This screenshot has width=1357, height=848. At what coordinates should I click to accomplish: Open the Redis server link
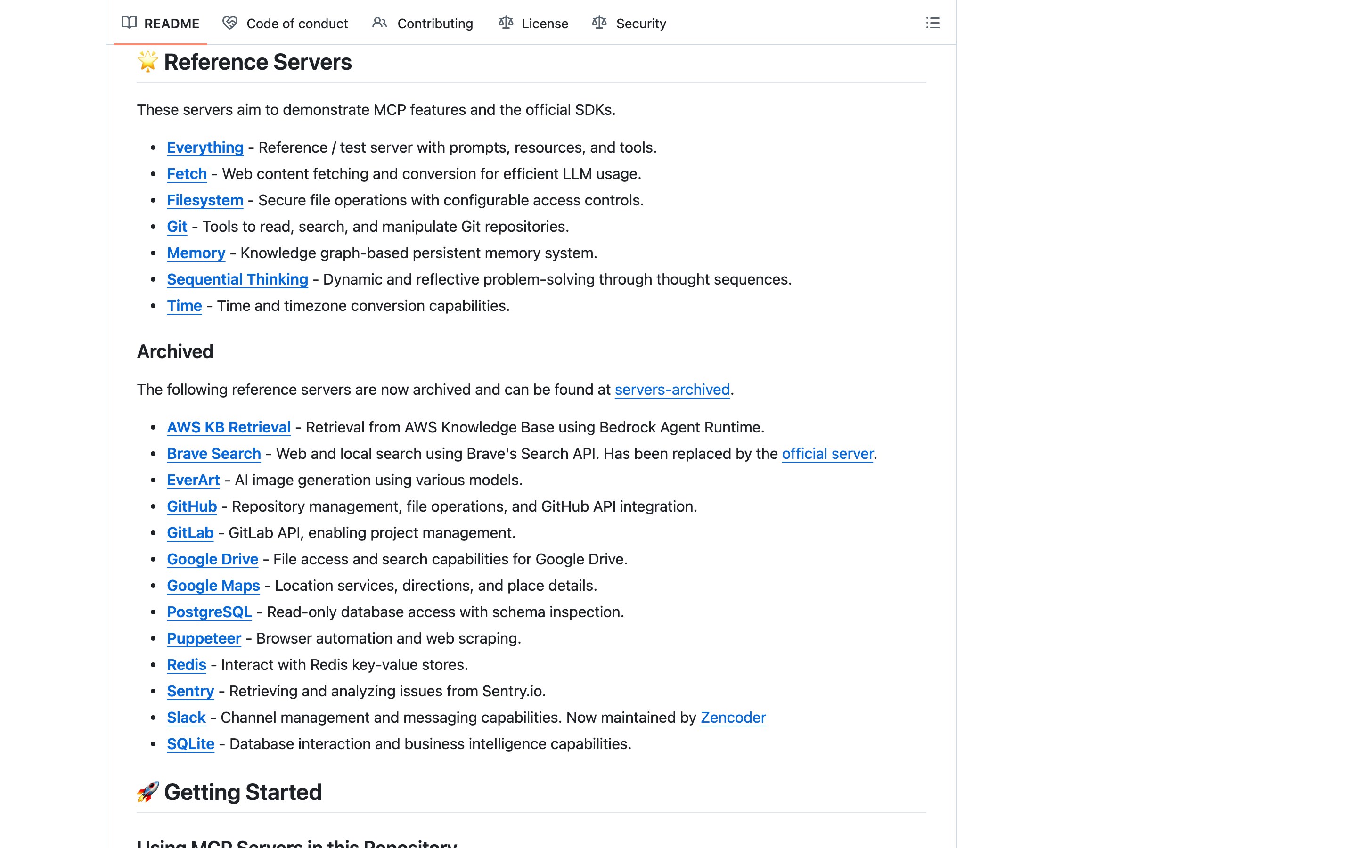187,665
